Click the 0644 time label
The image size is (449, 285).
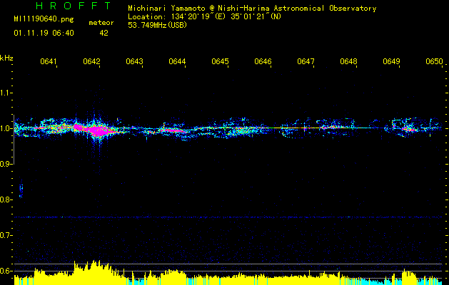177,62
